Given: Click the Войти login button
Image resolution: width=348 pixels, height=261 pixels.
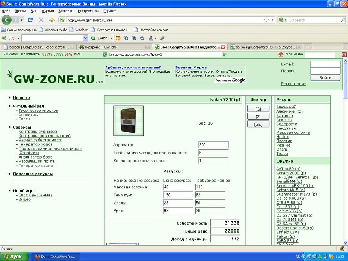Looking at the screenshot, I should click(325, 78).
